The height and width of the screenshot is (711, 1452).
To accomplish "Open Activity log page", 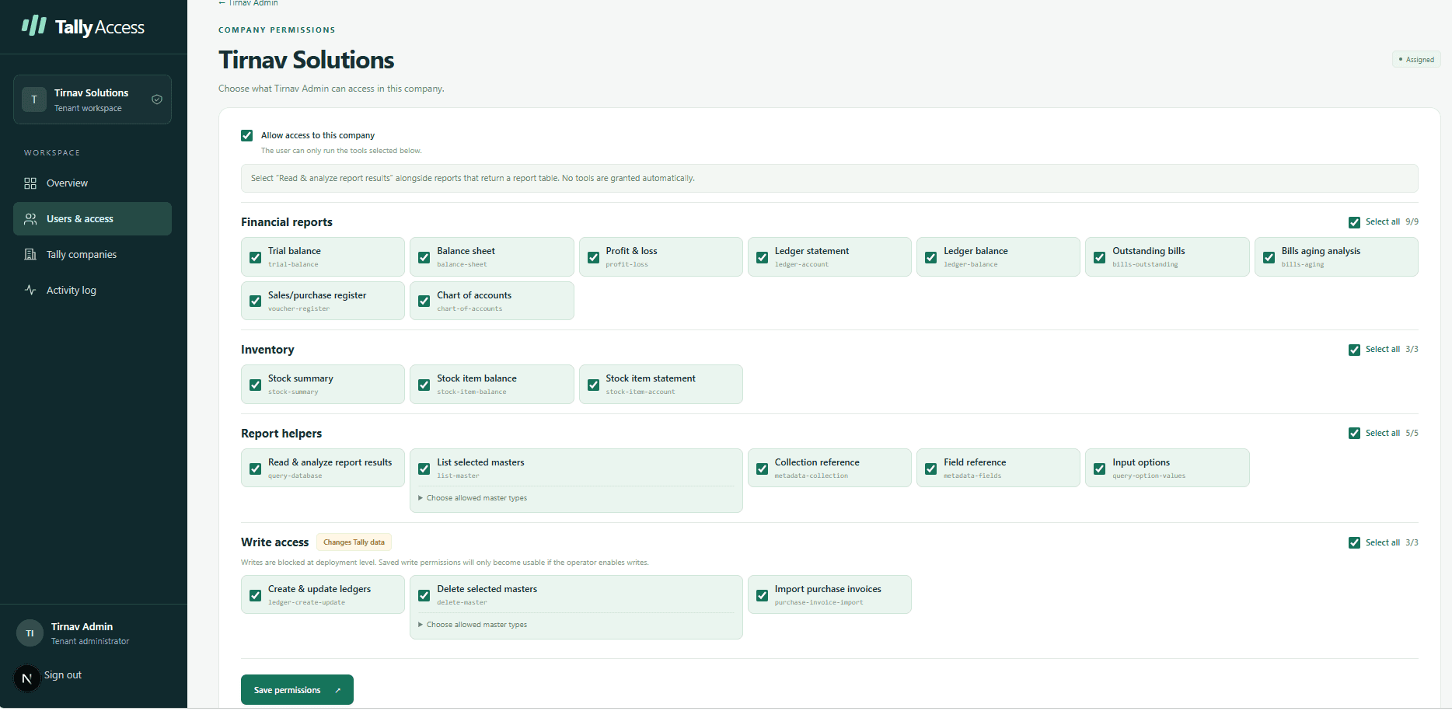I will point(92,291).
